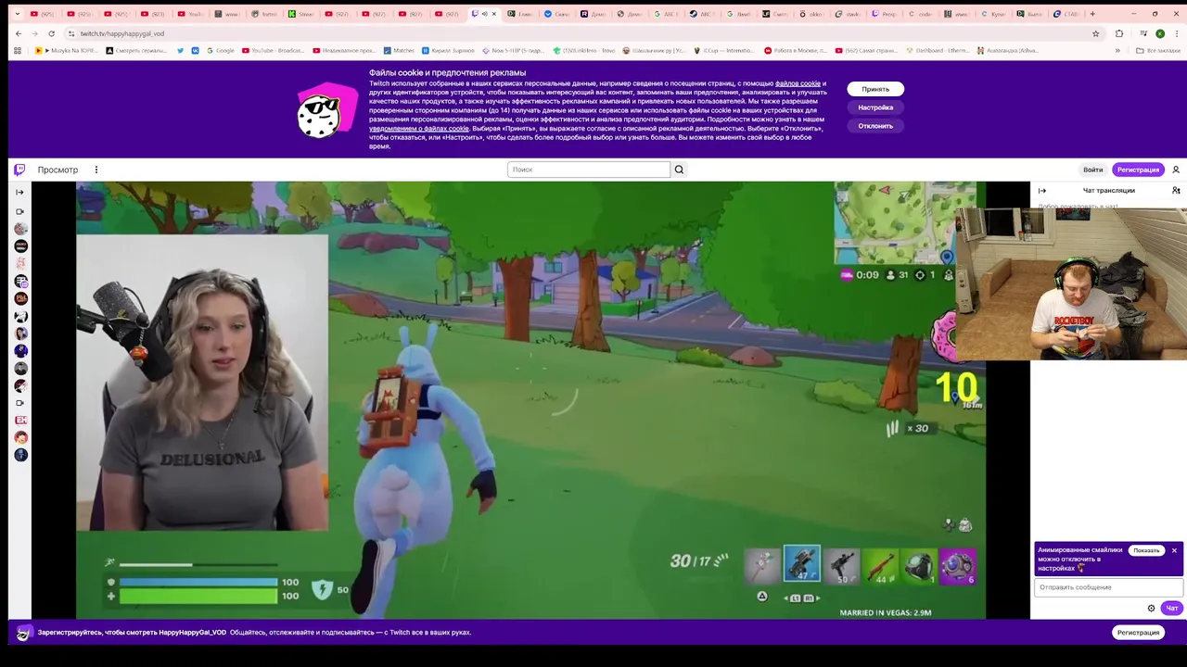Click the Twitch logo home icon
Image resolution: width=1187 pixels, height=667 pixels.
click(x=19, y=170)
